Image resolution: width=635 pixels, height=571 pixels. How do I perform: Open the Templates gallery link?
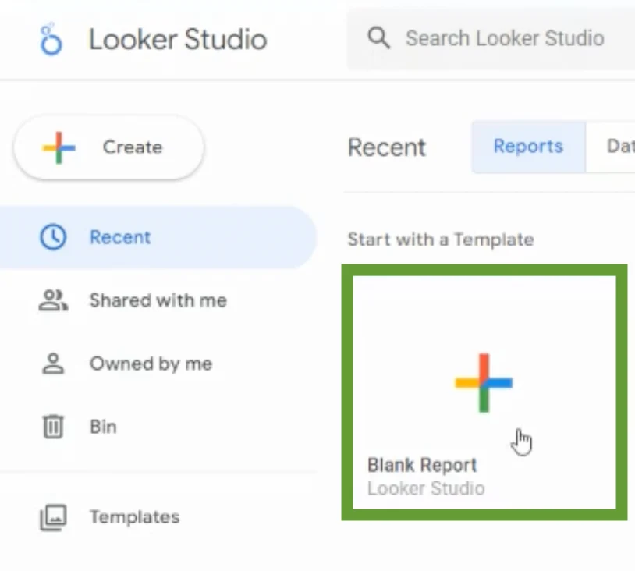[157, 517]
